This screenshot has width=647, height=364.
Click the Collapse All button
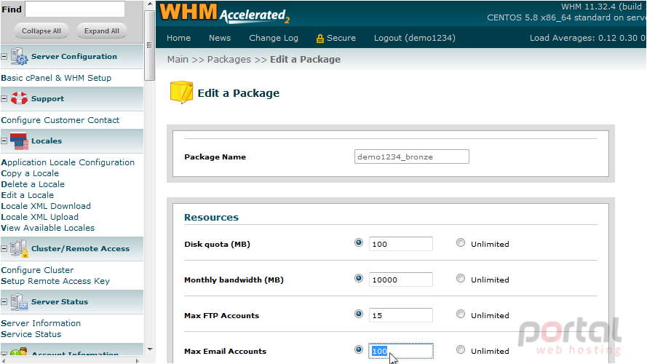click(41, 31)
